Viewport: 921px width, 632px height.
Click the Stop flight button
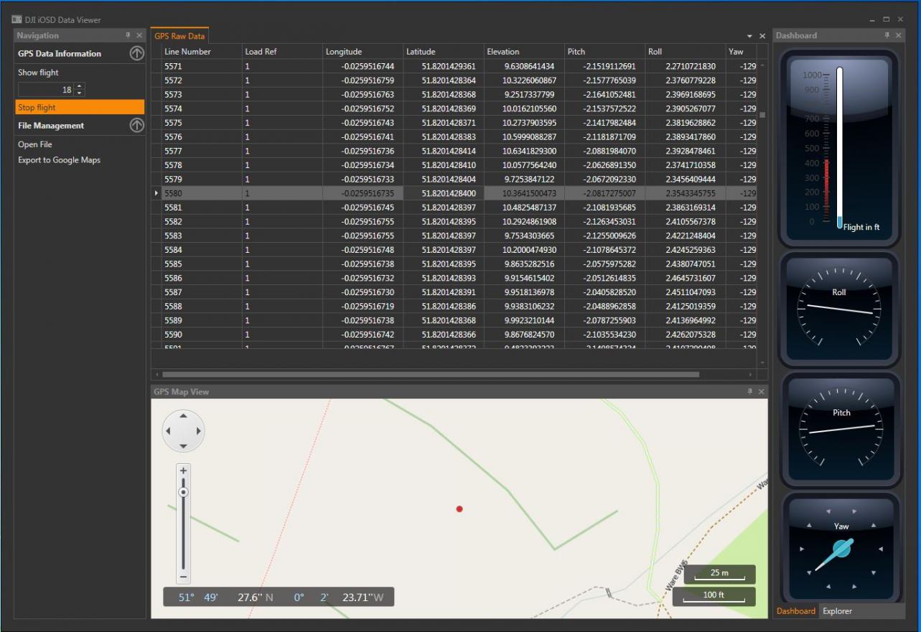[x=79, y=108]
